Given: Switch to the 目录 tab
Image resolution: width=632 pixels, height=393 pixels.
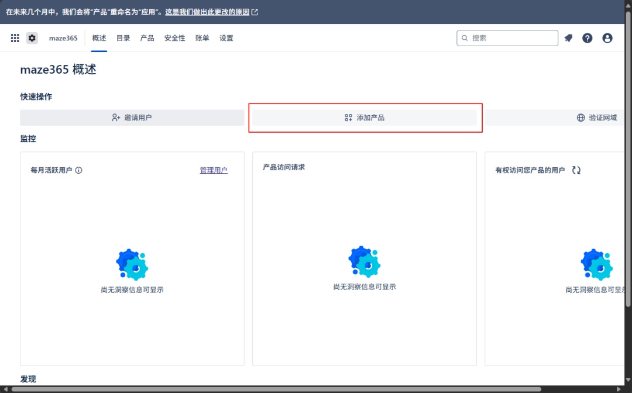Looking at the screenshot, I should pyautogui.click(x=122, y=37).
